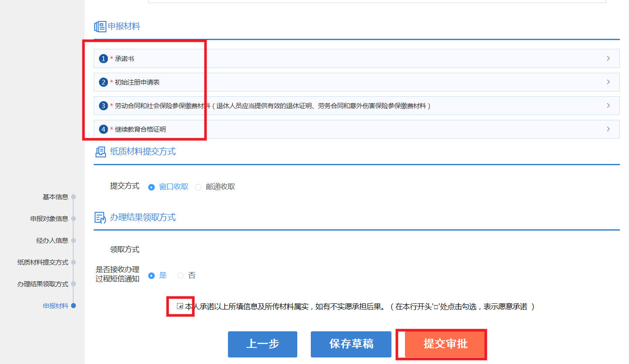Go to 纸质材料提交方式 in side navigation
Screen dimensions: 629x364
pos(43,262)
